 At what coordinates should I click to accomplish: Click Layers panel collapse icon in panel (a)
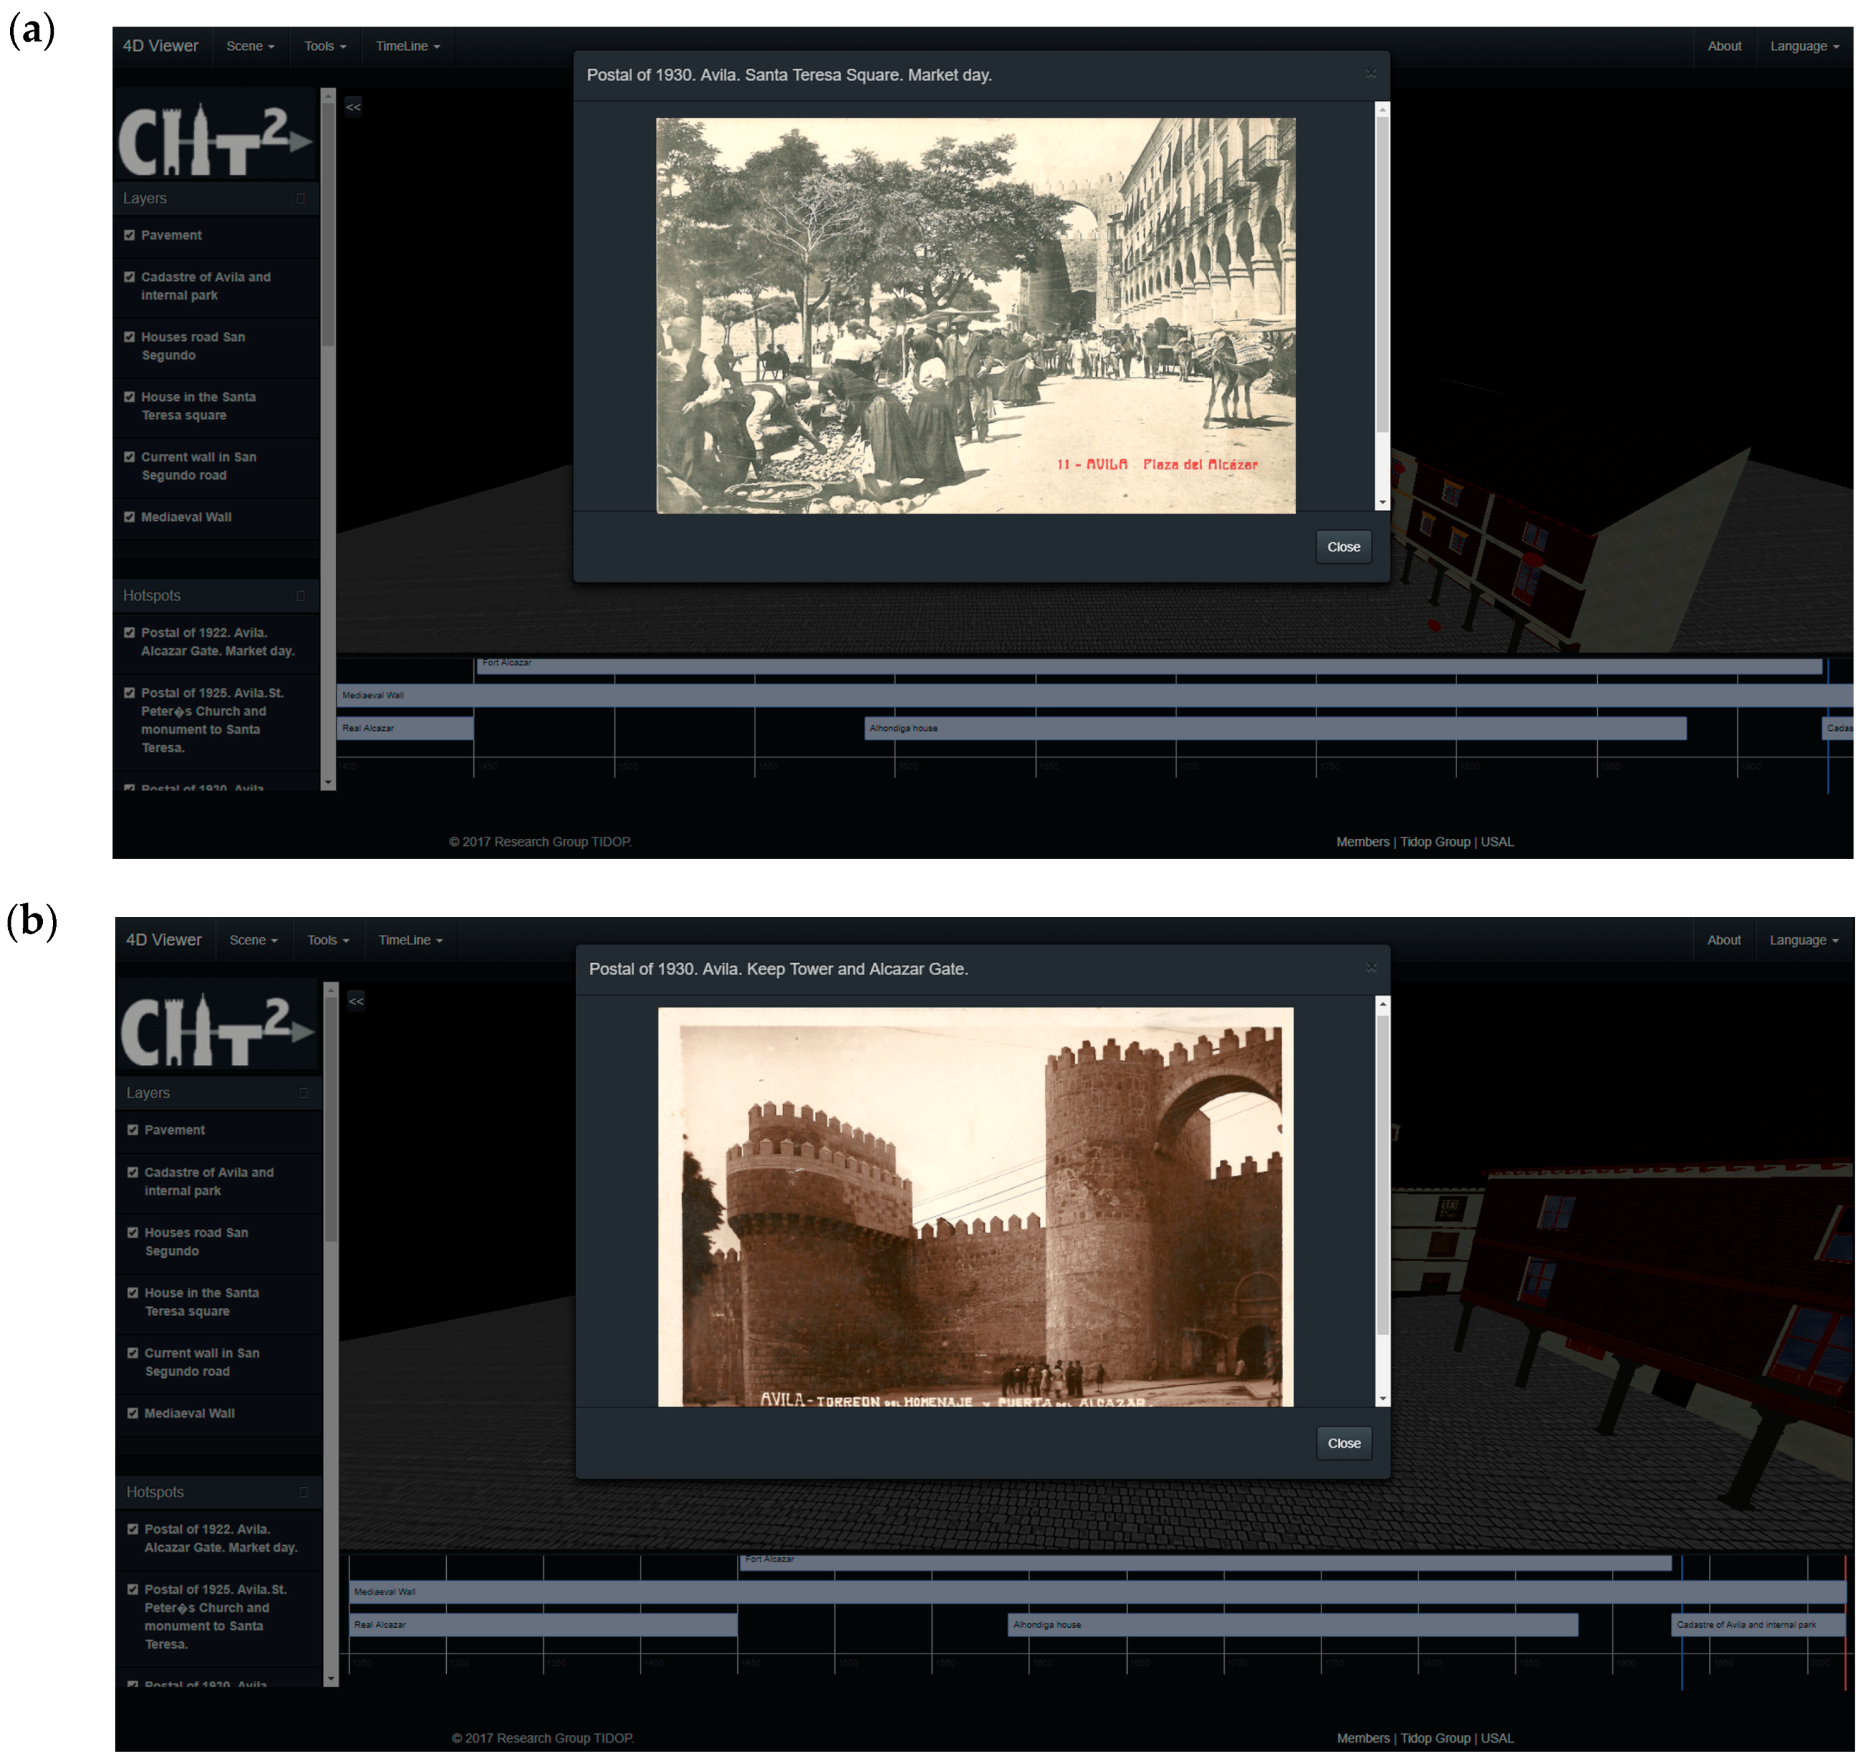300,198
